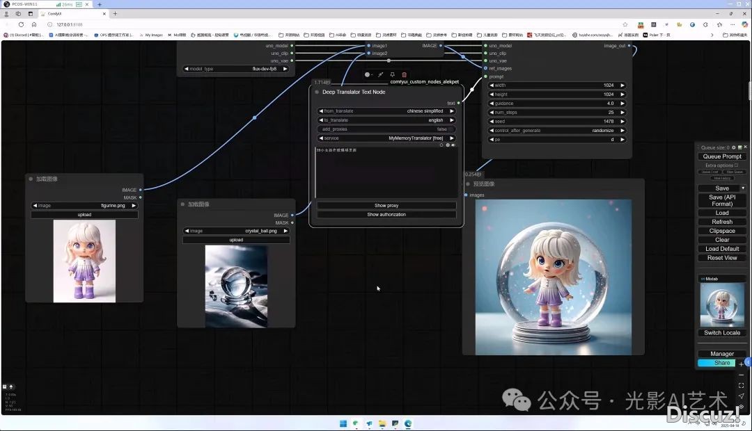
Task: Click the browser reload icon
Action: [21, 24]
